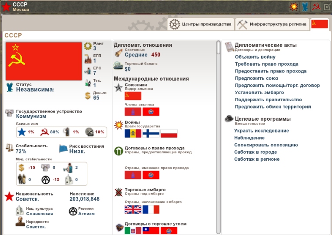Click Предложить союз
The height and width of the screenshot is (235, 332).
pos(256,78)
